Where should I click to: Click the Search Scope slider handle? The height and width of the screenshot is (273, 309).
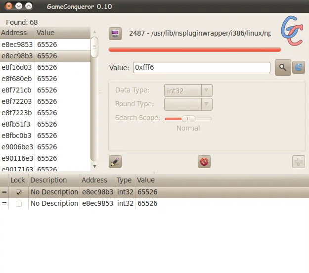pyautogui.click(x=188, y=119)
